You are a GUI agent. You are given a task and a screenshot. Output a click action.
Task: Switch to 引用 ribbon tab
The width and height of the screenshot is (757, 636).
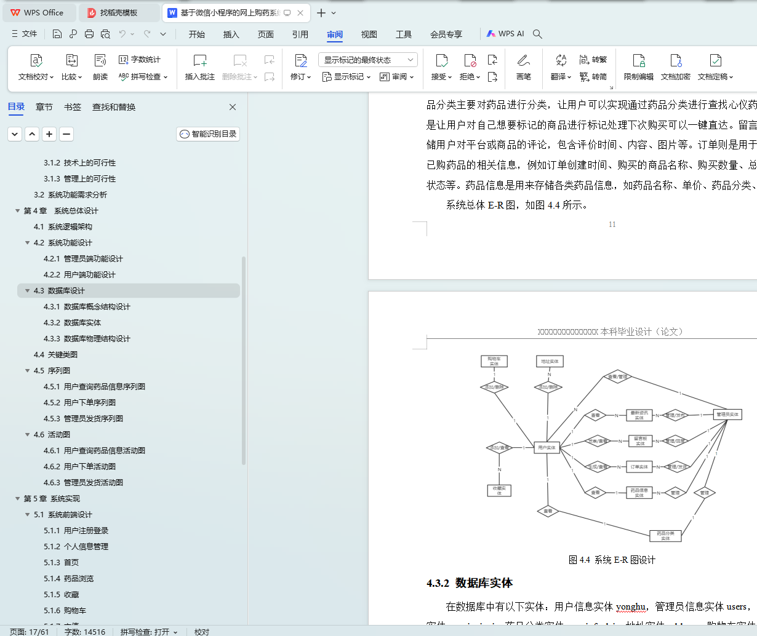pyautogui.click(x=300, y=34)
